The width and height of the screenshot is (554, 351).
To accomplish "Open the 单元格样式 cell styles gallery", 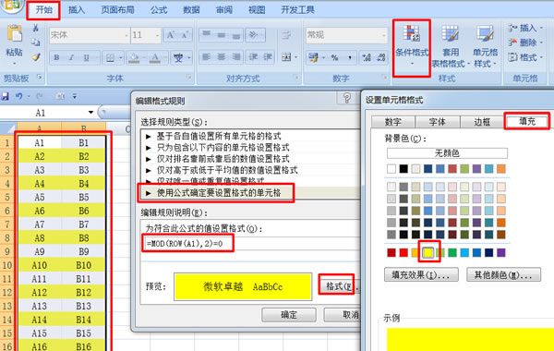I will [485, 46].
